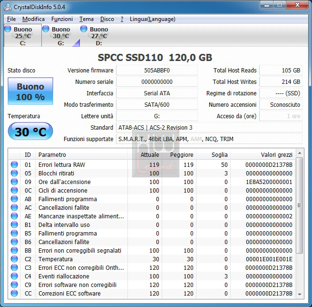Minimize the CrystalDiskInfo window
Screen dimensions: 312x307
point(267,5)
